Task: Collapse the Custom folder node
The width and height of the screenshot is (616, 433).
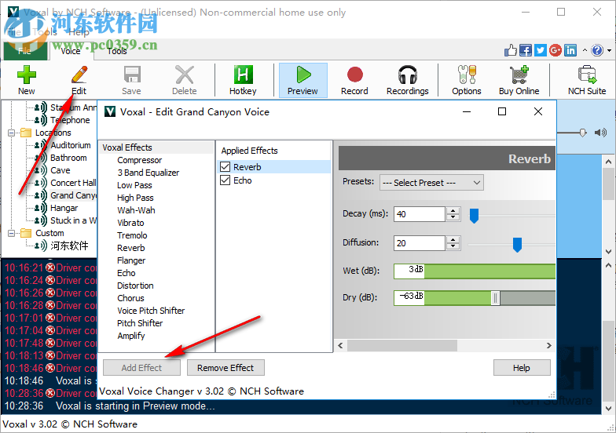Action: click(11, 234)
